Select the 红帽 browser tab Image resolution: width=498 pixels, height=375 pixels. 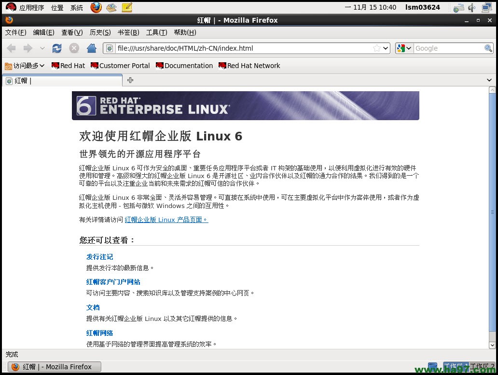pos(62,81)
